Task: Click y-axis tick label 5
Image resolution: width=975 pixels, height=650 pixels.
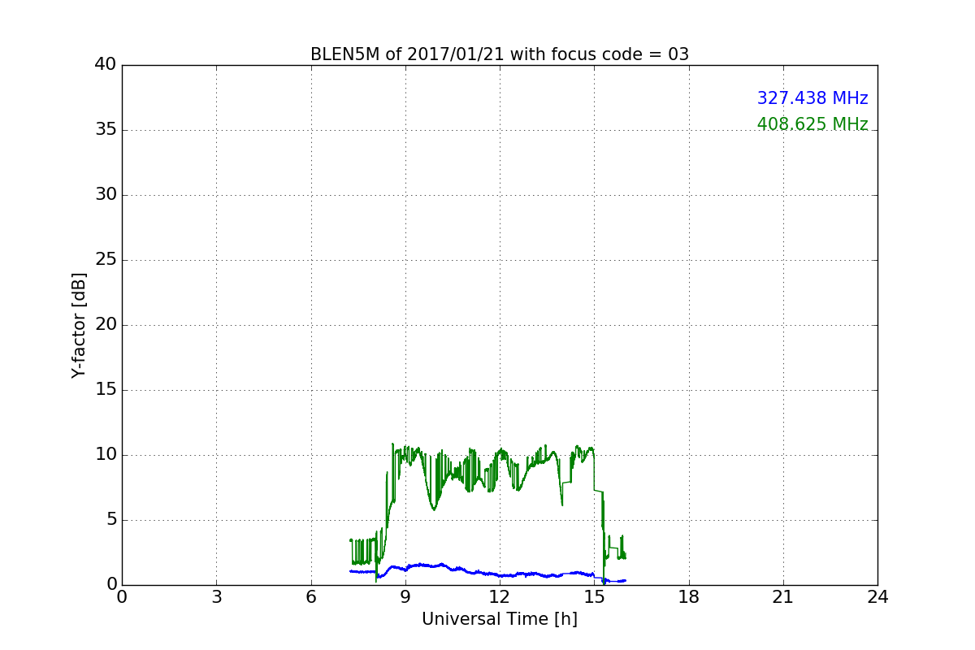Action: (111, 520)
